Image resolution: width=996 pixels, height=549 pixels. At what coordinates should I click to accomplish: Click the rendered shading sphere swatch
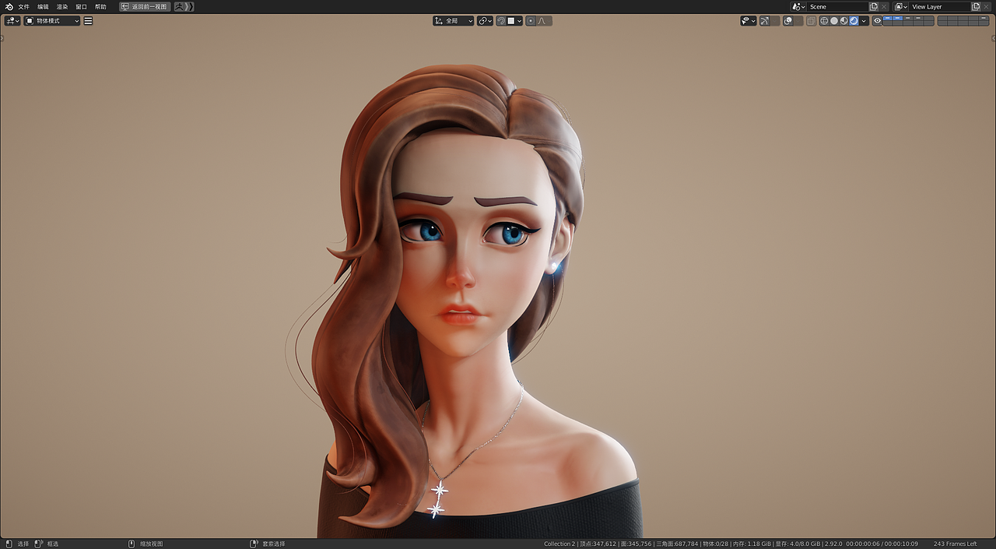tap(854, 20)
